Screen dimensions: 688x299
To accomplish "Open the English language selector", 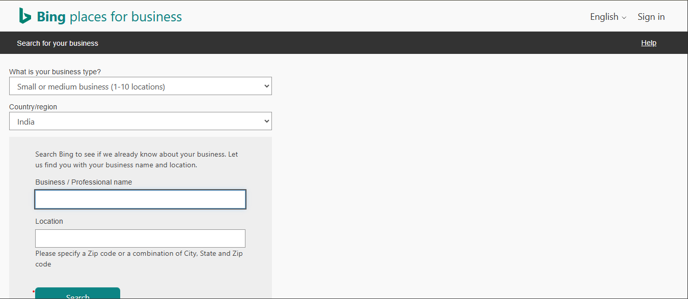I will (x=608, y=17).
